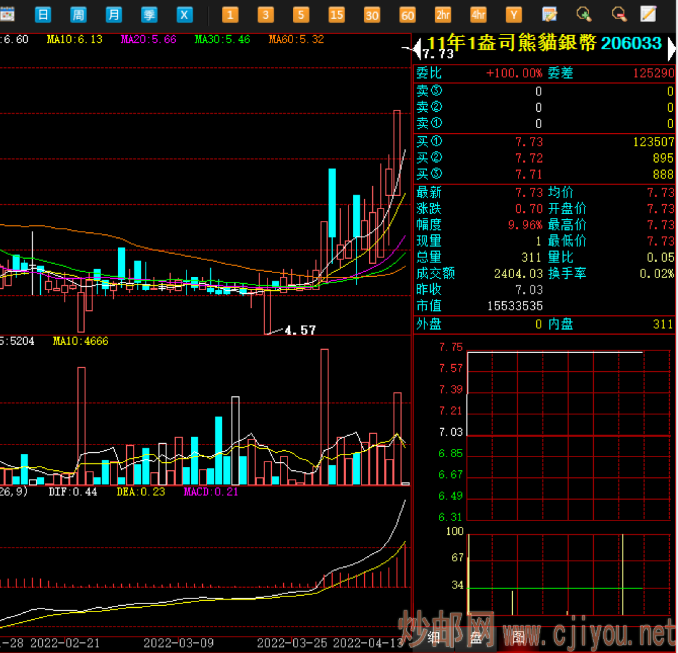Select the 1-minute chart interval
Viewport: 678px width, 653px height.
(230, 14)
